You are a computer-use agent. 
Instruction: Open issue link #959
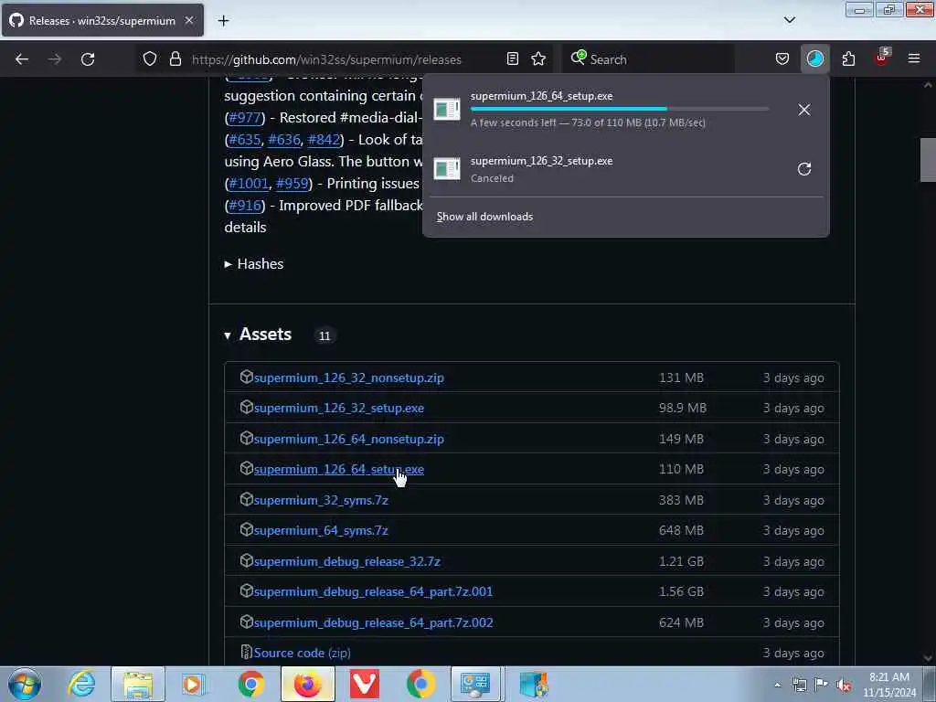click(x=292, y=183)
